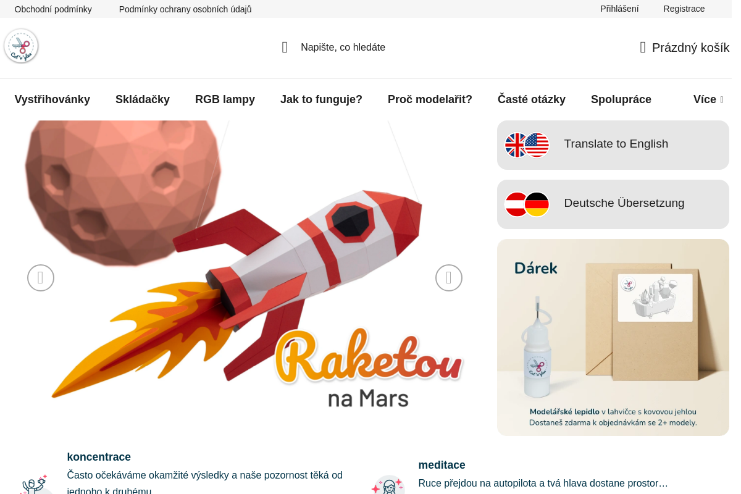Click Deutsche Übersetzung button
The image size is (741, 494).
pyautogui.click(x=613, y=204)
